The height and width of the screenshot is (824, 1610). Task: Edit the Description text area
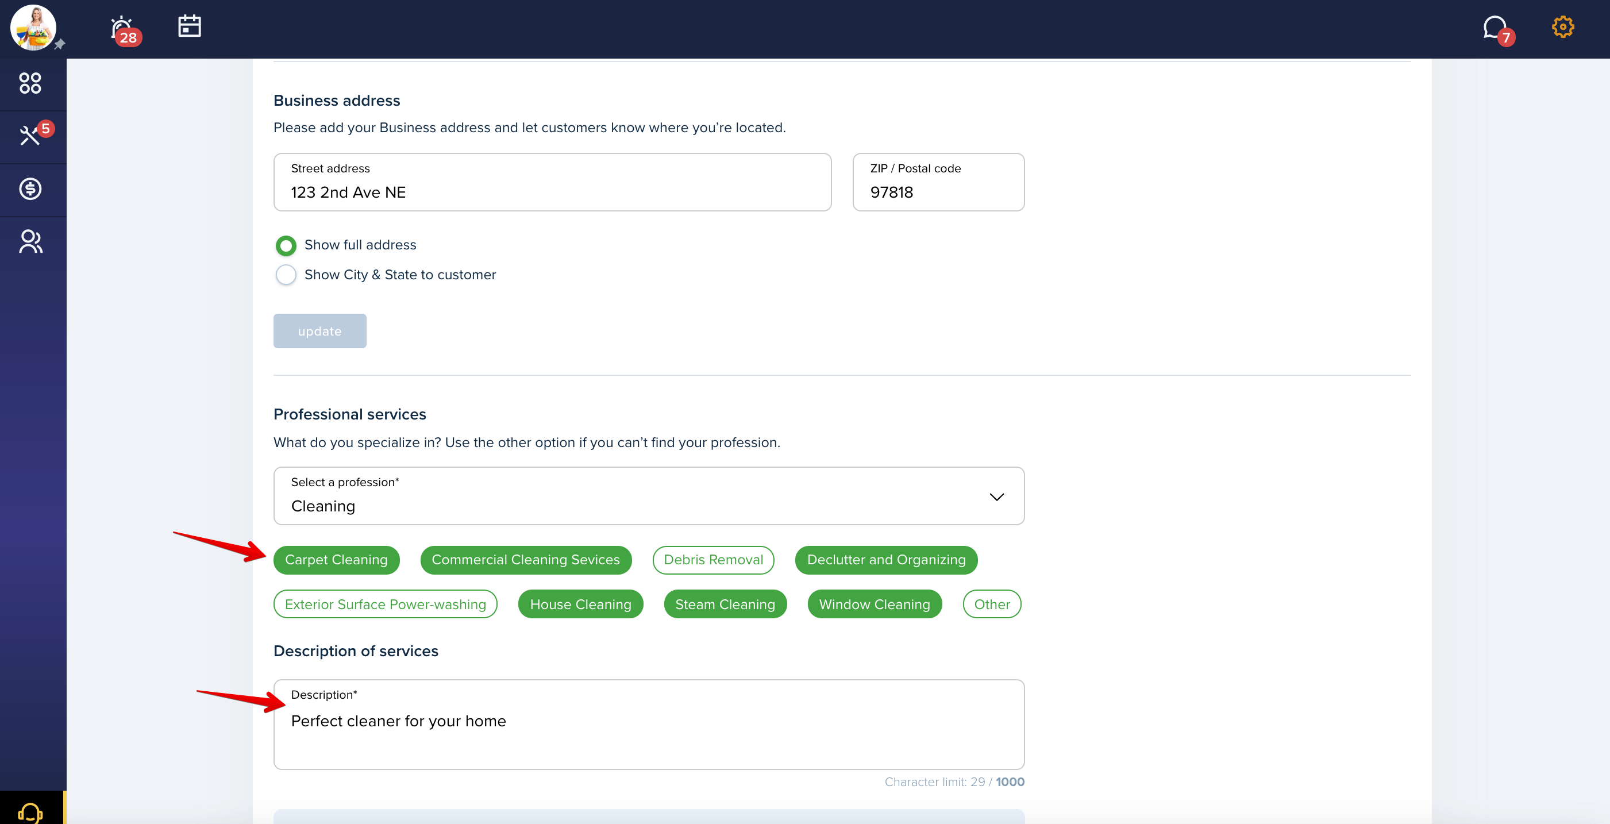[x=649, y=725]
